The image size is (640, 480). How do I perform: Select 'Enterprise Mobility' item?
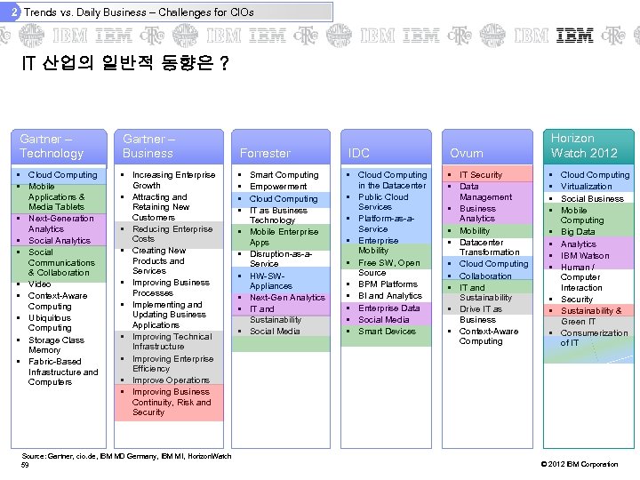[379, 245]
